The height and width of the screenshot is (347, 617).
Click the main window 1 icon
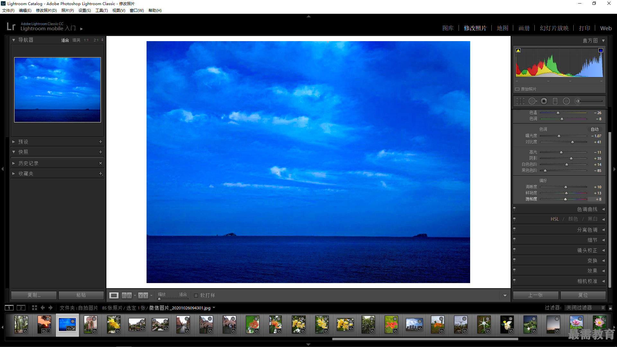[x=9, y=308]
